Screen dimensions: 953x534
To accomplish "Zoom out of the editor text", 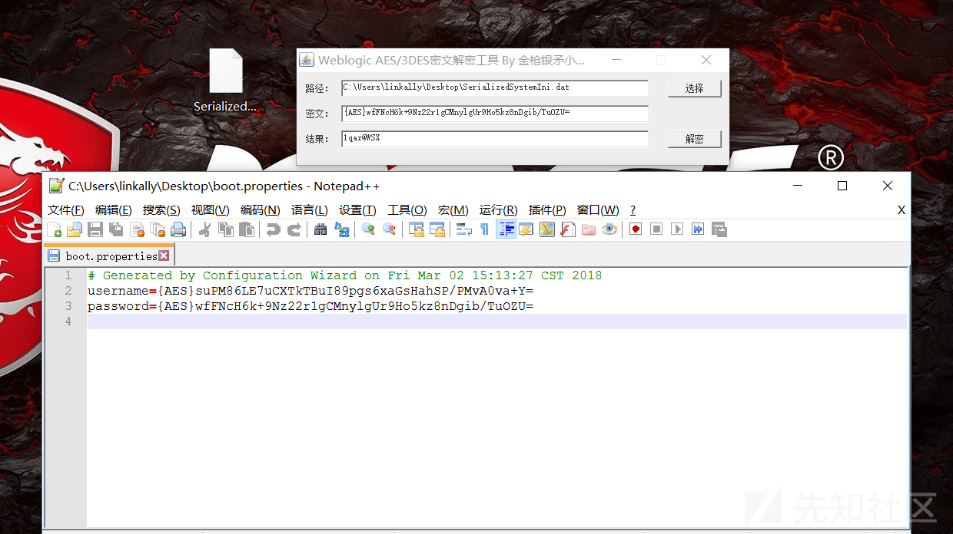I will (390, 229).
